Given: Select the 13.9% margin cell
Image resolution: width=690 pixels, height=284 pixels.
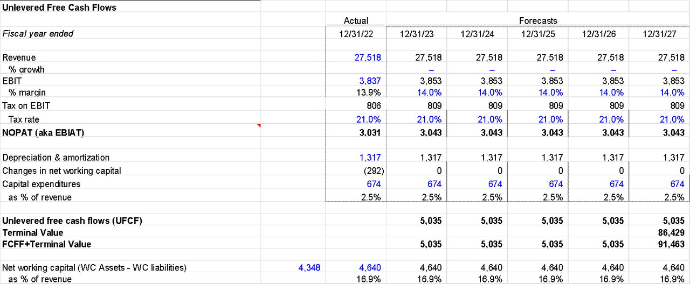Looking at the screenshot, I should click(370, 93).
